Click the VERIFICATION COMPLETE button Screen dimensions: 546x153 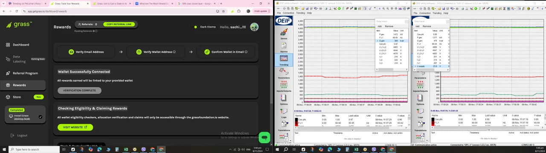[79, 91]
